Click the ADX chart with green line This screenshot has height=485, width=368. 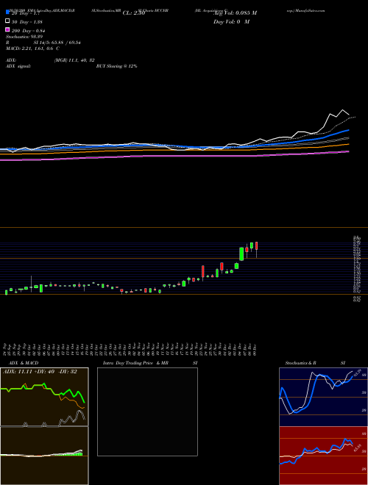coord(44,397)
